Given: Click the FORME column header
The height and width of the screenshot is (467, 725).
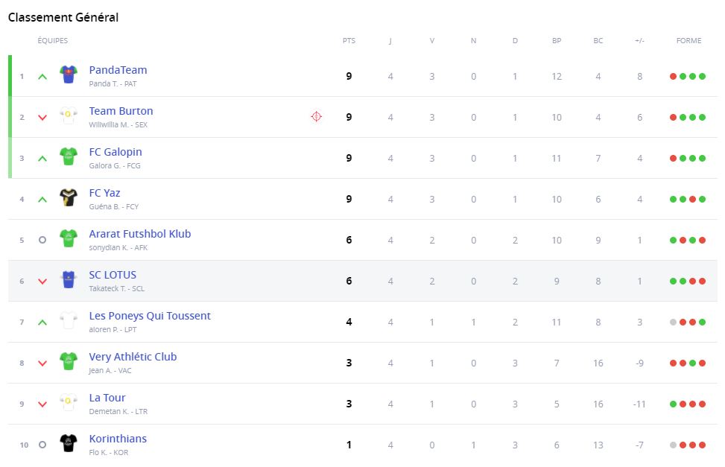Looking at the screenshot, I should coord(688,41).
